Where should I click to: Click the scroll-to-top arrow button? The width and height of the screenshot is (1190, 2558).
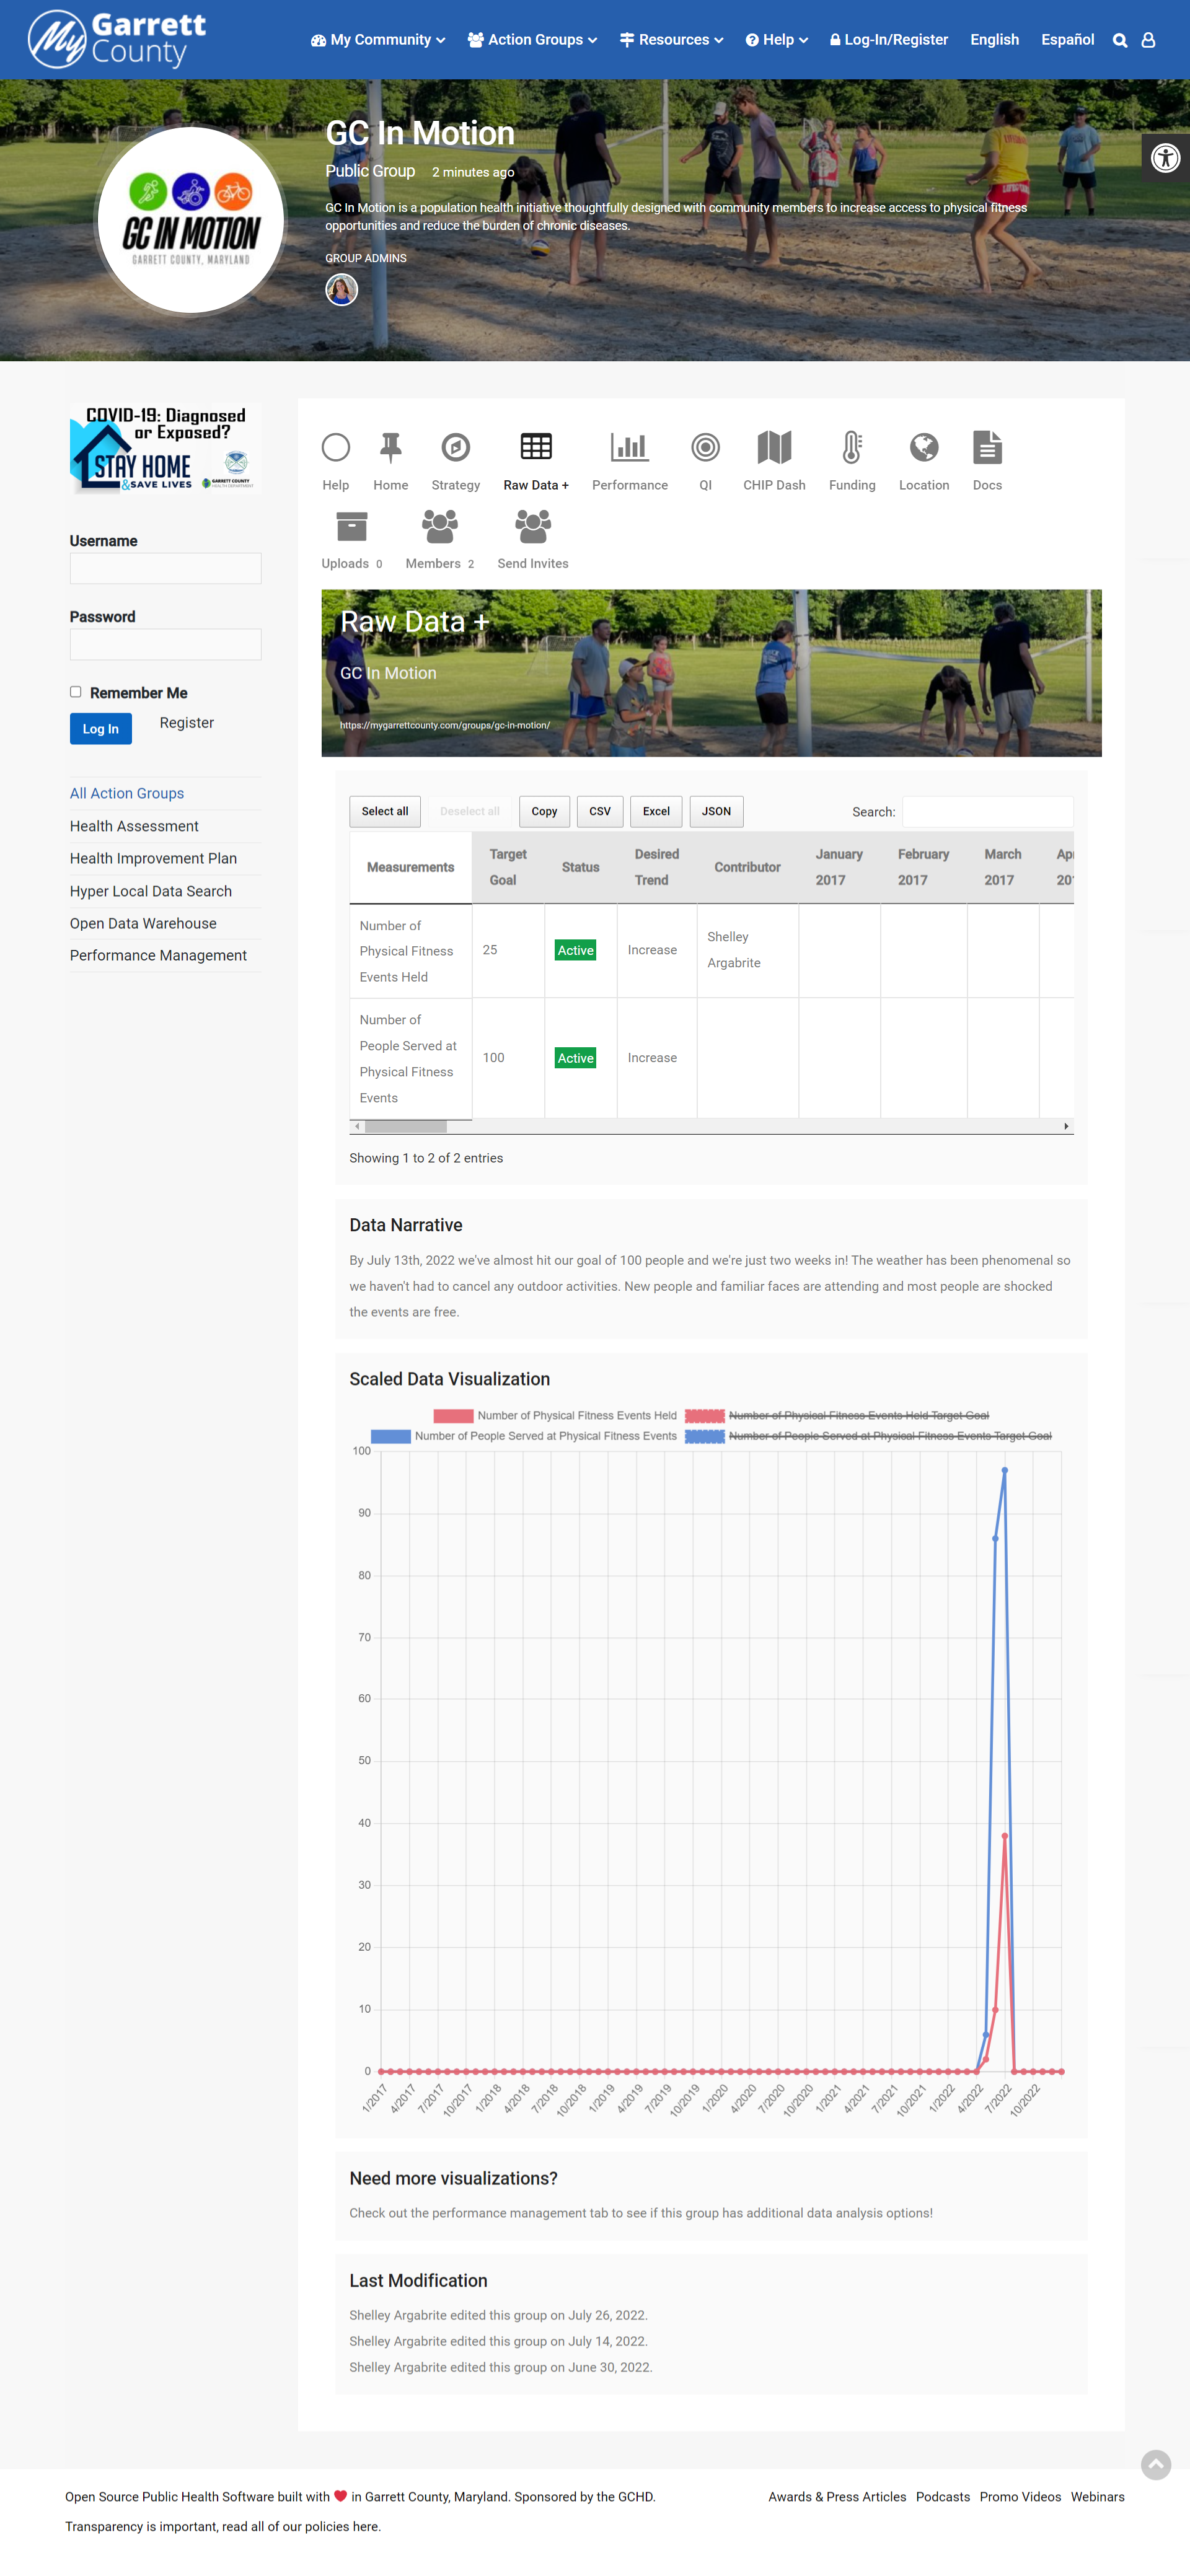point(1155,2464)
